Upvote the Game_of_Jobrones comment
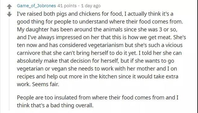 (x=9, y=6)
